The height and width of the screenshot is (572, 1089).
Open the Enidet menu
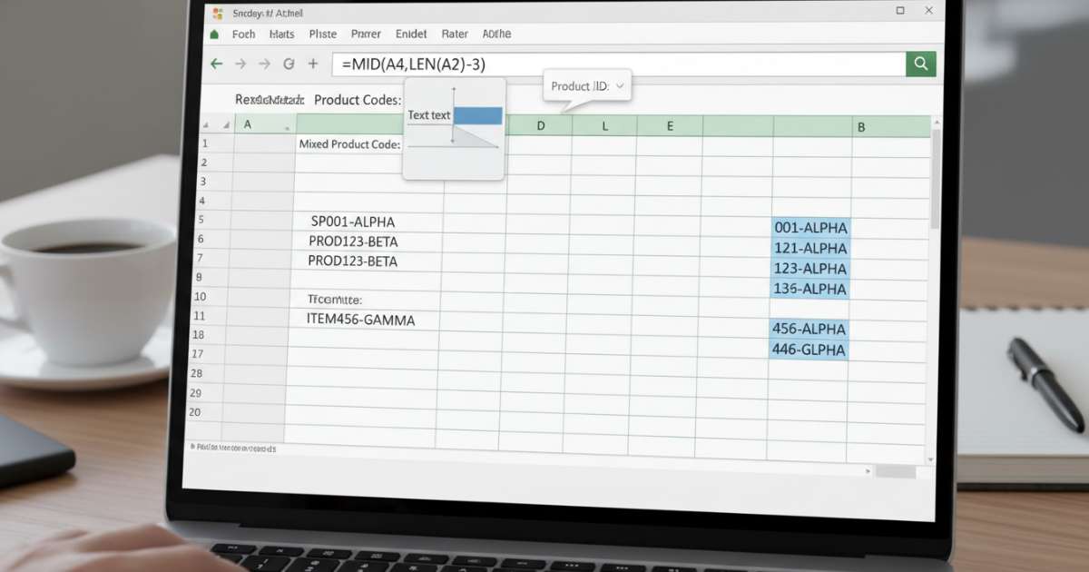(410, 34)
